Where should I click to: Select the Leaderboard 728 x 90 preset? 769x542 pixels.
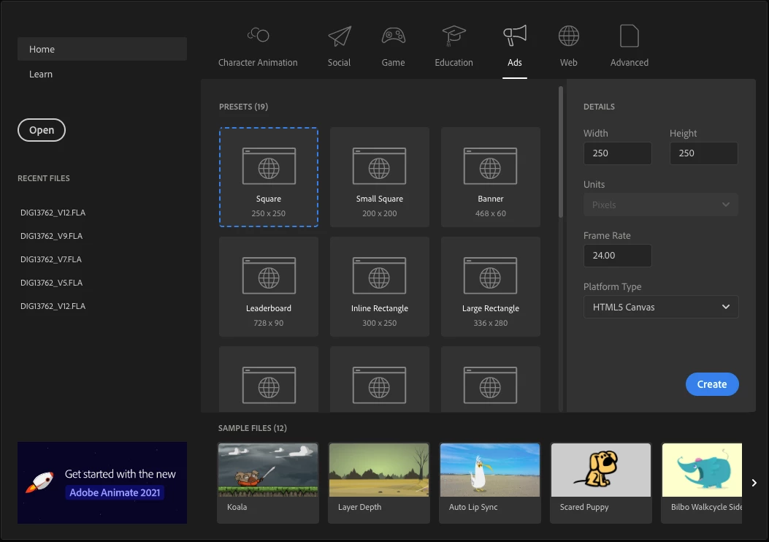[269, 286]
